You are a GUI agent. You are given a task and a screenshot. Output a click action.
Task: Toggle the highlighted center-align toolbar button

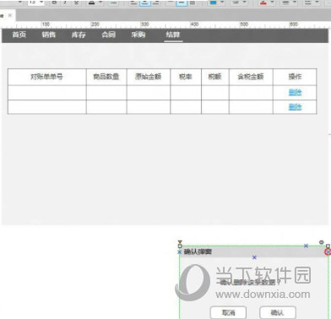click(x=145, y=3)
